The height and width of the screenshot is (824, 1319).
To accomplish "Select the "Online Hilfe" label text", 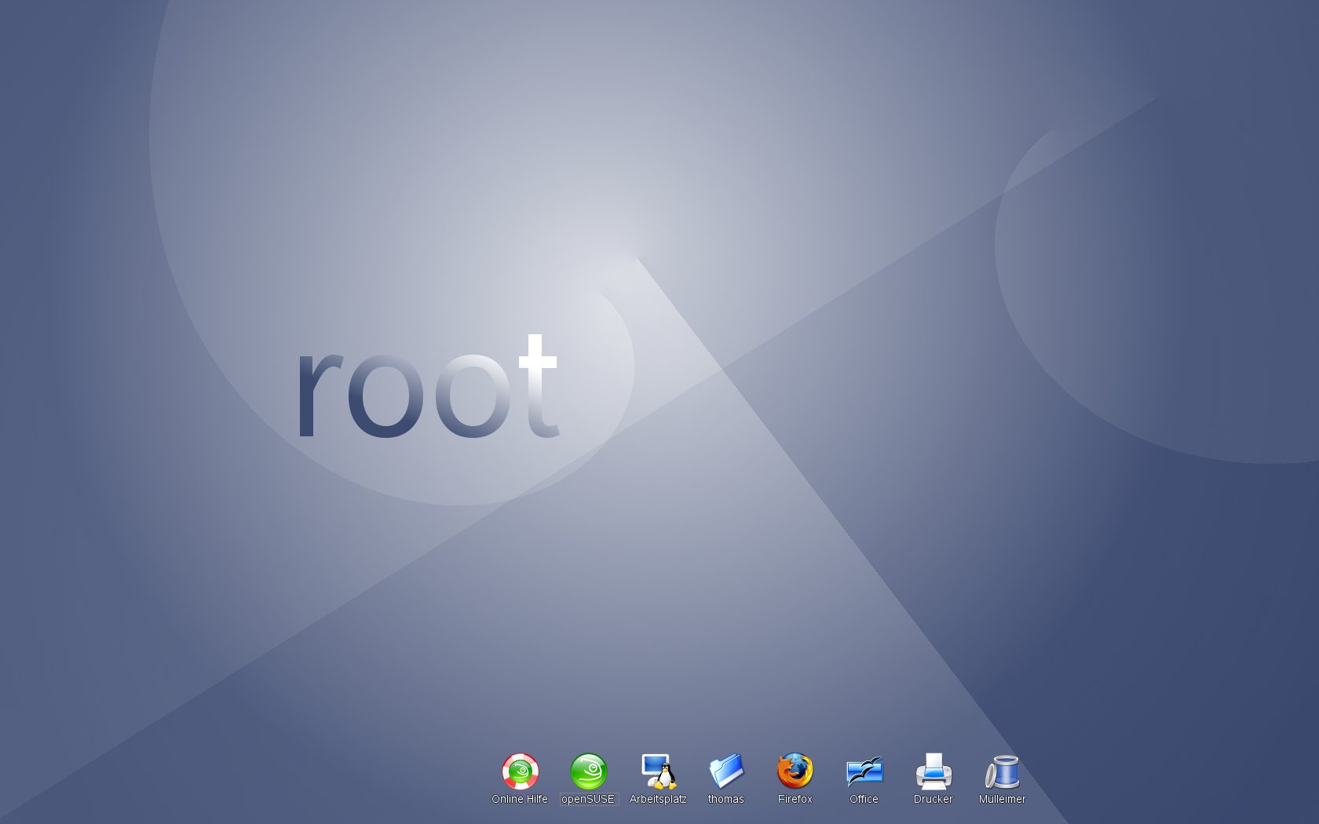I will [520, 799].
